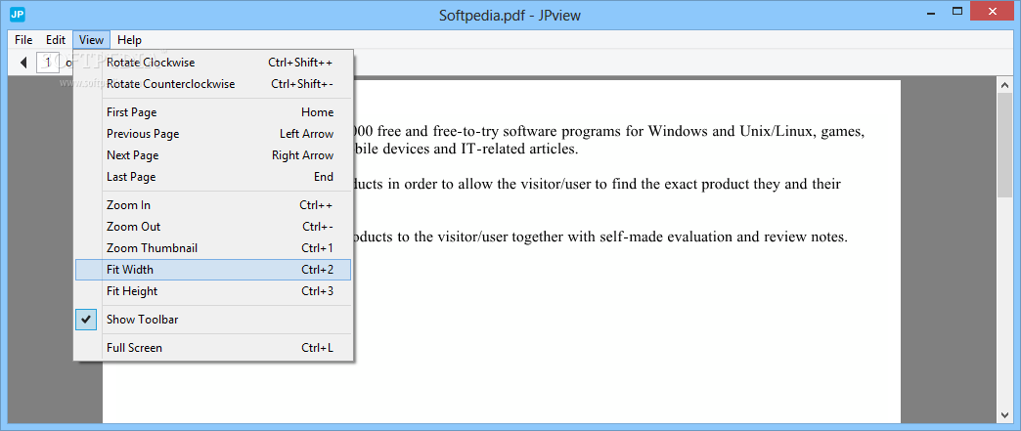Click the scrollbar up arrow

(x=1004, y=84)
